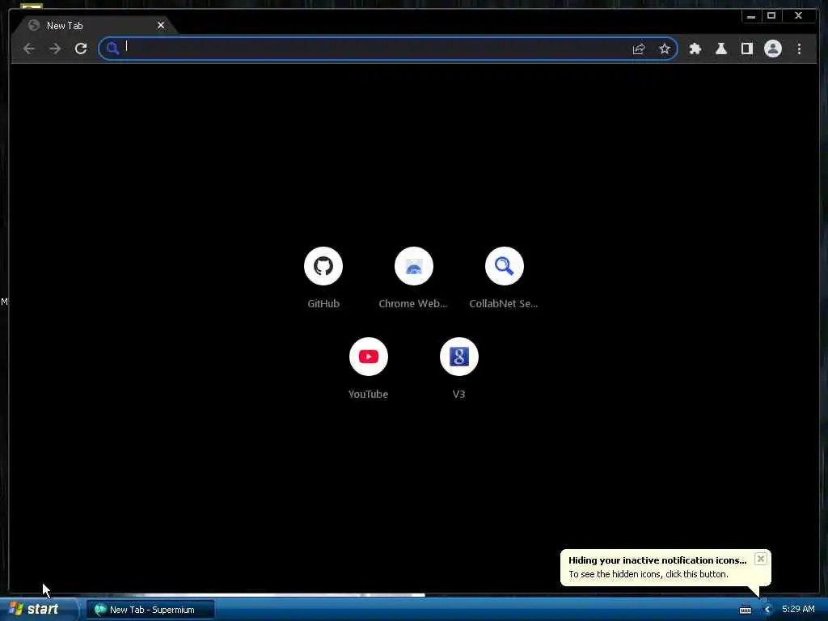Screen dimensions: 828x621
Task: Click the YouTube label text
Action: point(368,394)
